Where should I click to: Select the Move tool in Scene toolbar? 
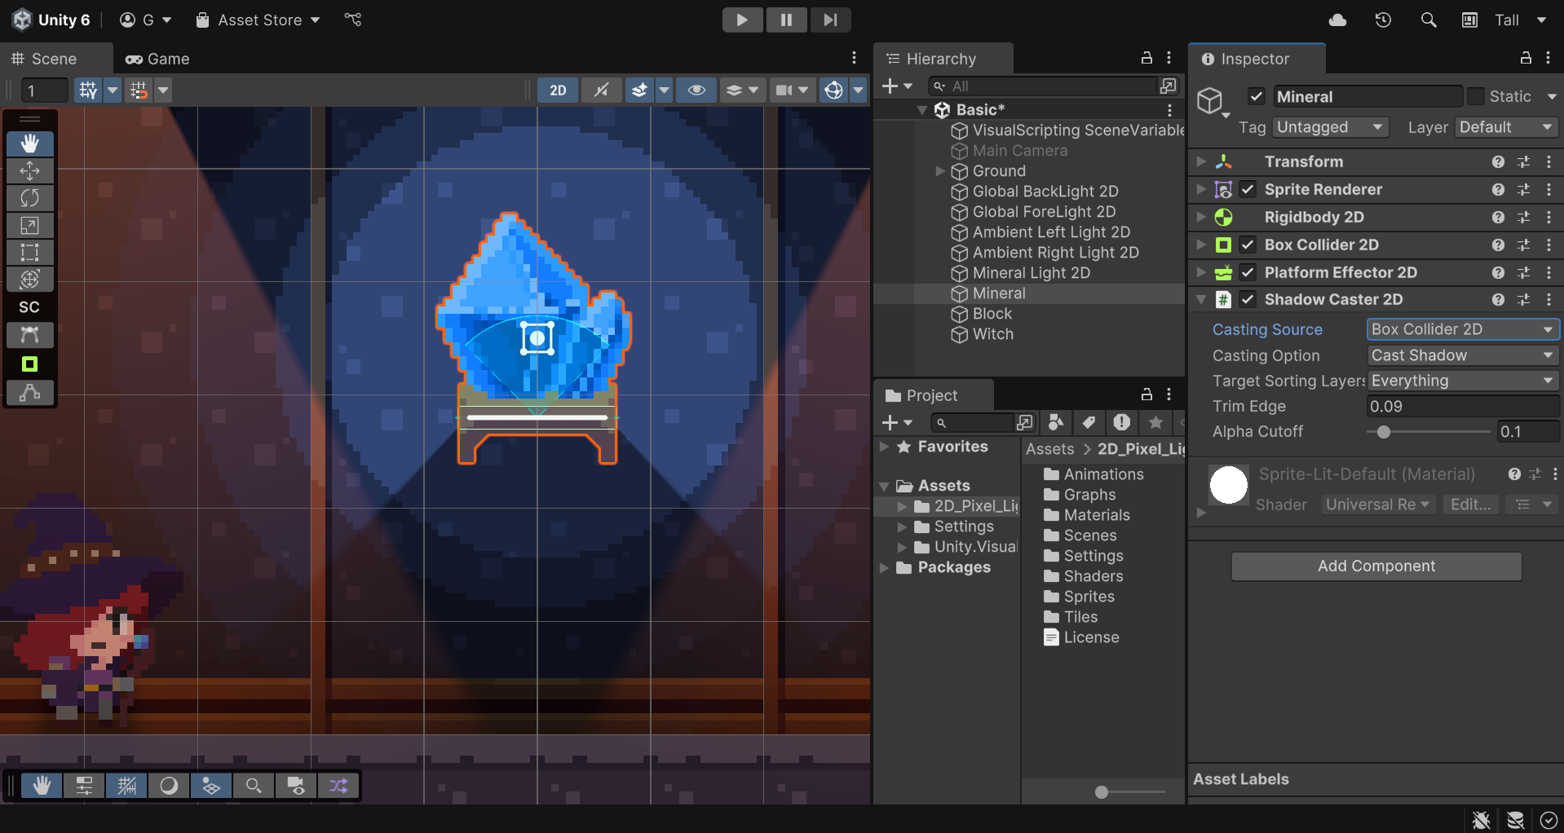coord(30,171)
